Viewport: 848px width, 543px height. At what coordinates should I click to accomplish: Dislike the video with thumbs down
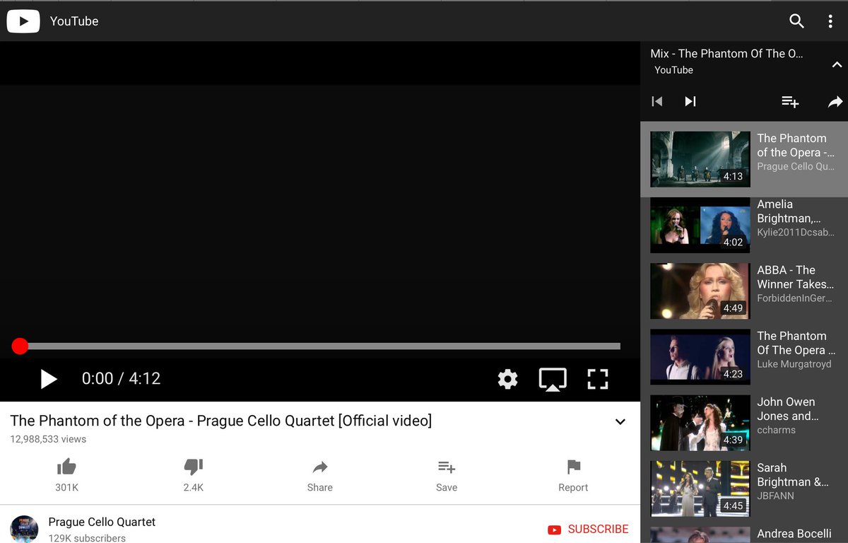194,467
